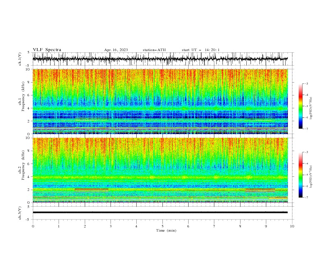Click the ch.2 spectrogram color bar
This screenshot has height=254, width=329.
click(301, 175)
